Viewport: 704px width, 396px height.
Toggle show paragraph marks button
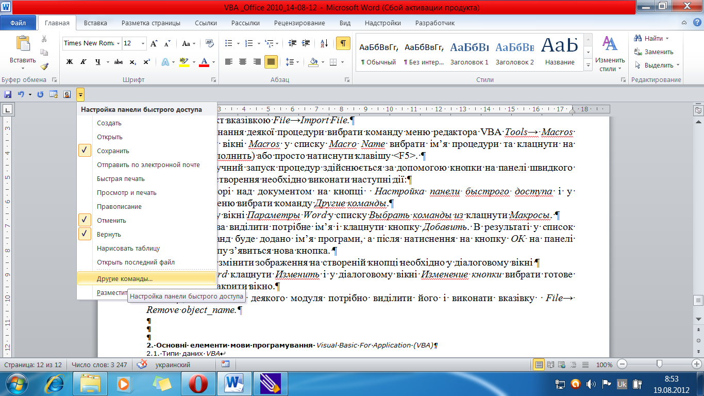[x=343, y=44]
